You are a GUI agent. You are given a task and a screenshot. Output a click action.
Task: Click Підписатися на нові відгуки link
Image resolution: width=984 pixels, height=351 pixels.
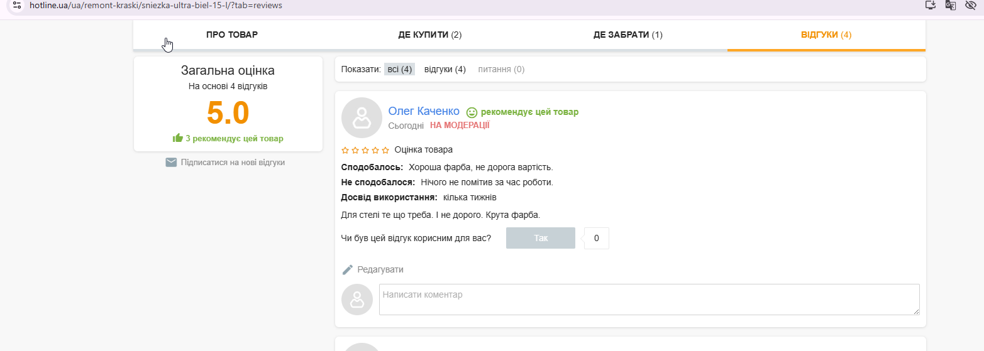pos(233,162)
